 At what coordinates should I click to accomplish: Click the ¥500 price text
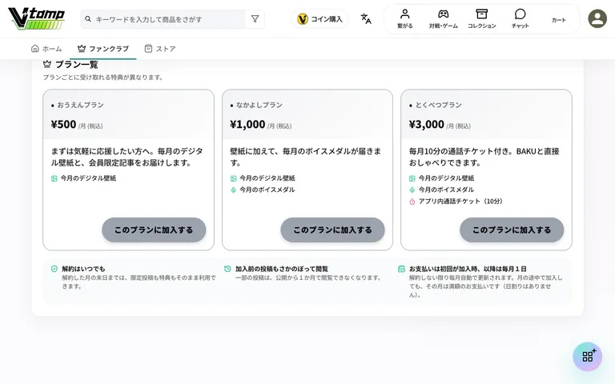[63, 124]
